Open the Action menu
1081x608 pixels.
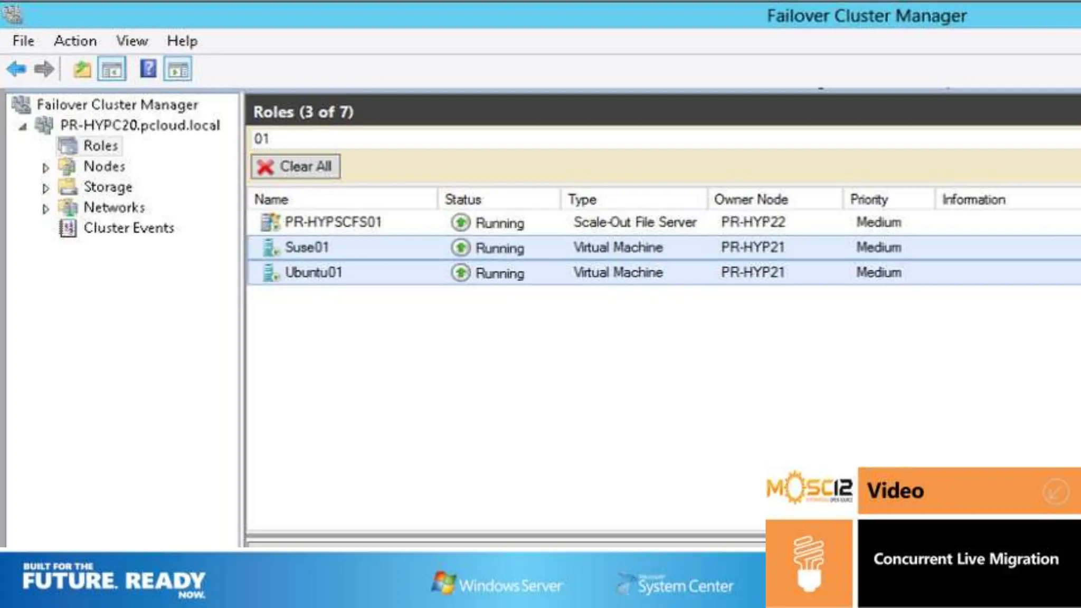(75, 41)
